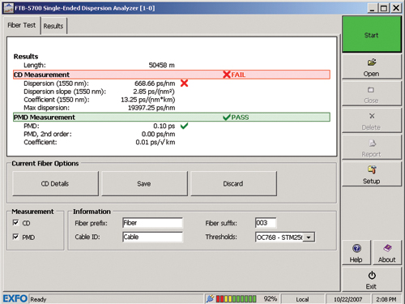The width and height of the screenshot is (405, 304).
Task: Click the Ready status text
Action: coord(38,299)
